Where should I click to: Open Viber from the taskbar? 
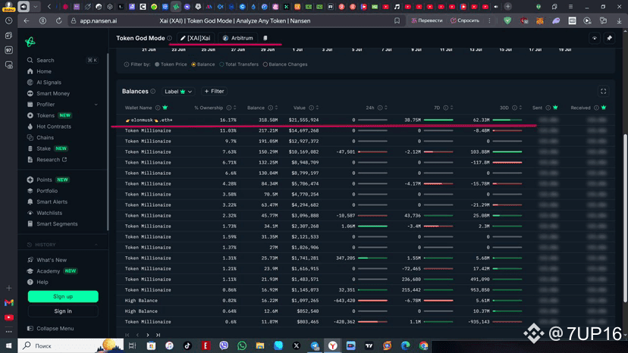click(x=224, y=345)
